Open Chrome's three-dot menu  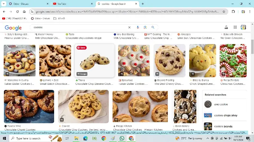(x=250, y=12)
